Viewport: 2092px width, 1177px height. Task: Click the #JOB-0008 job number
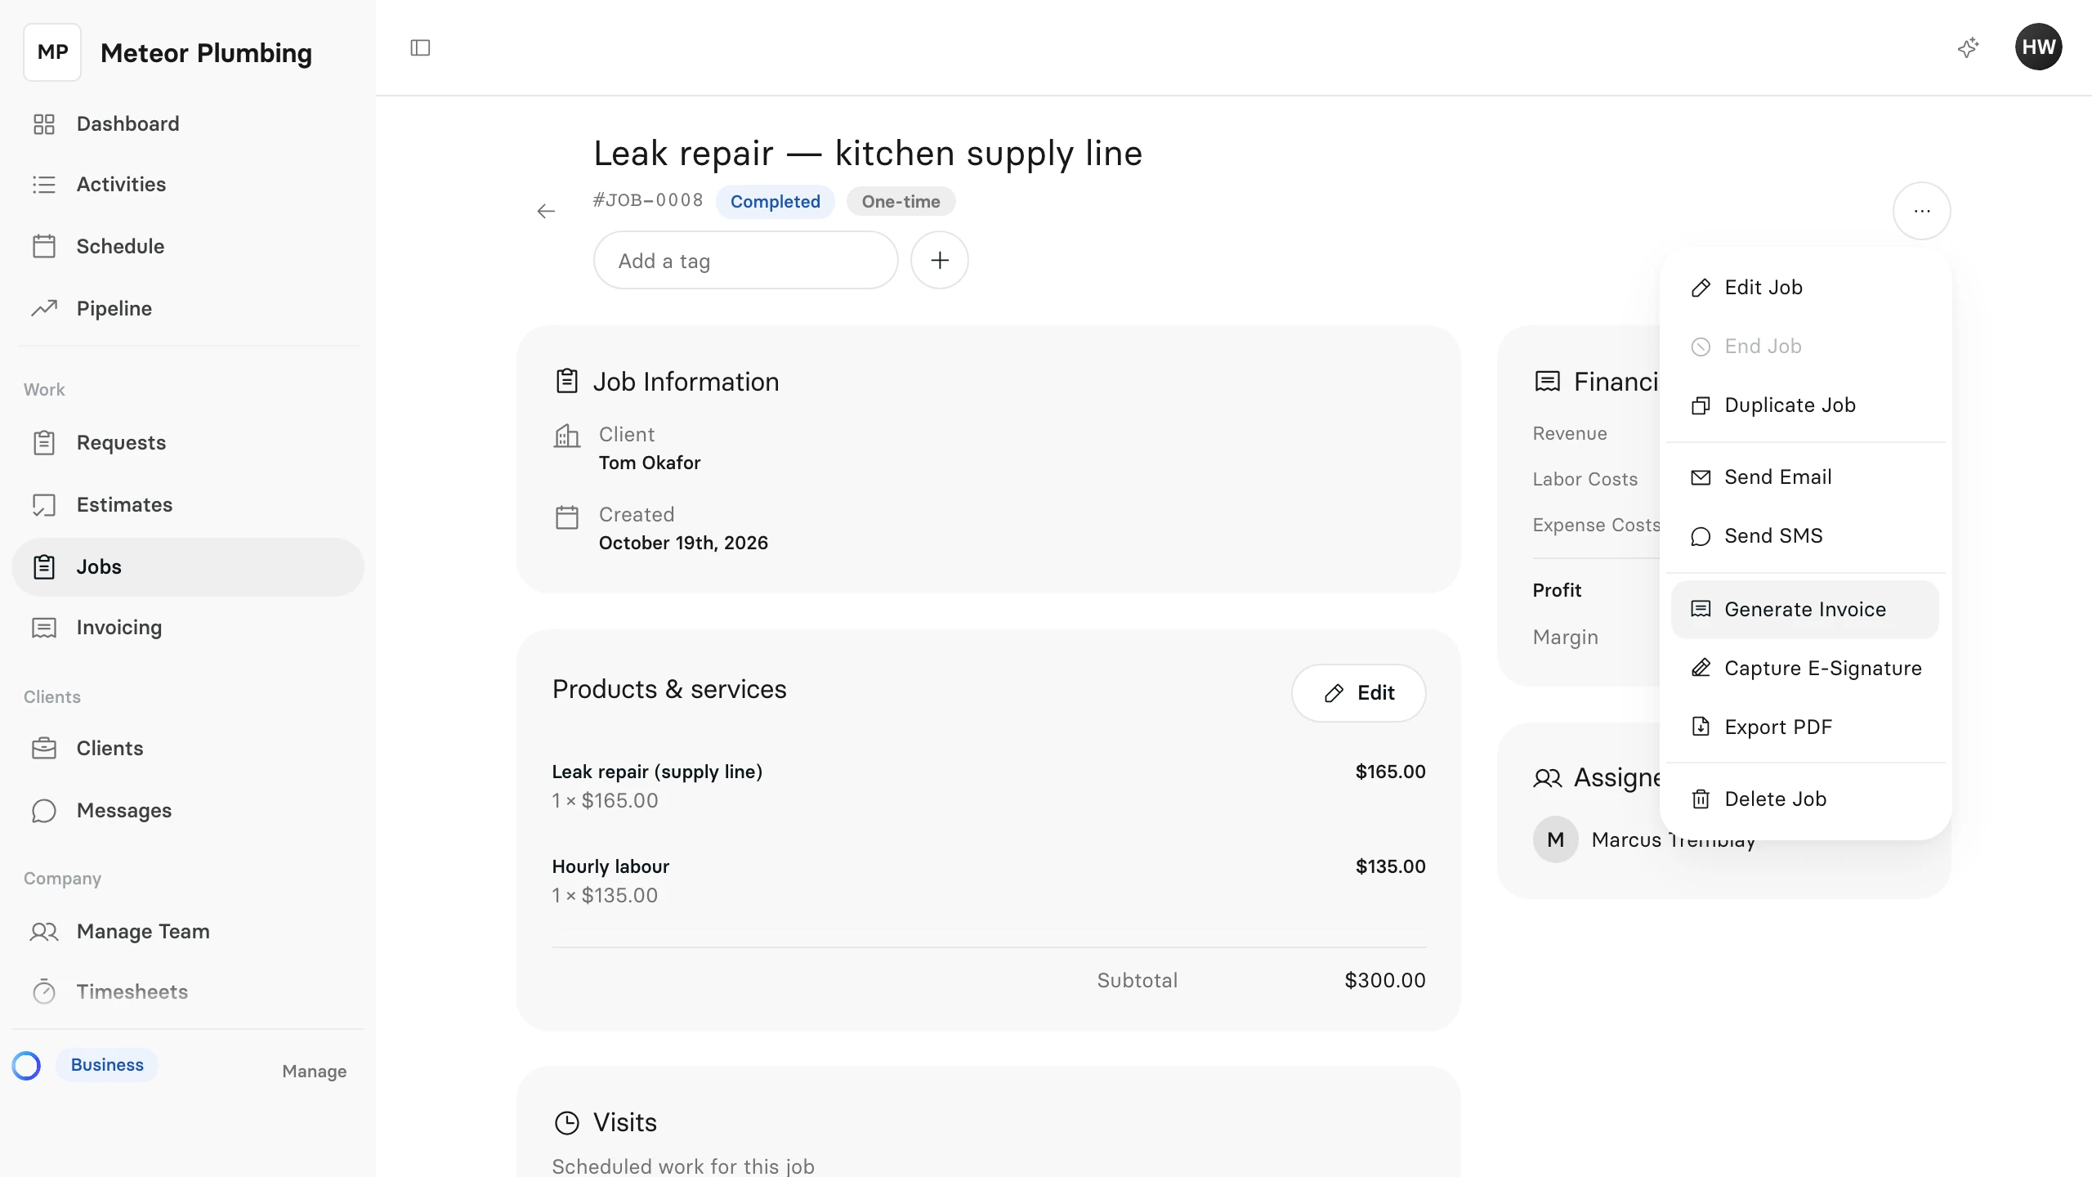click(x=648, y=200)
